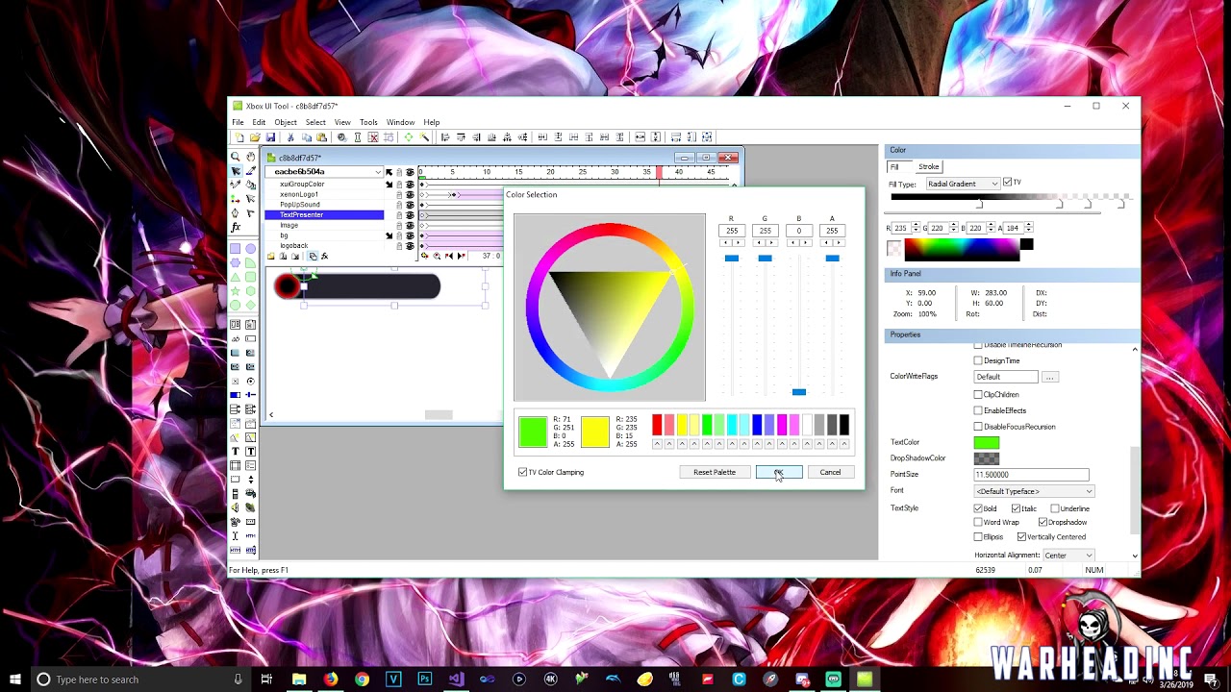Select the Zoom magnifier tool
This screenshot has height=692, width=1231.
[236, 157]
